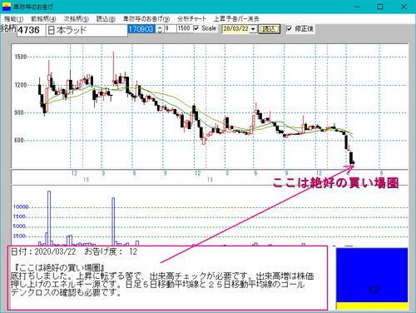
Task: Click the 10000 volume axis label
Action: (21, 206)
